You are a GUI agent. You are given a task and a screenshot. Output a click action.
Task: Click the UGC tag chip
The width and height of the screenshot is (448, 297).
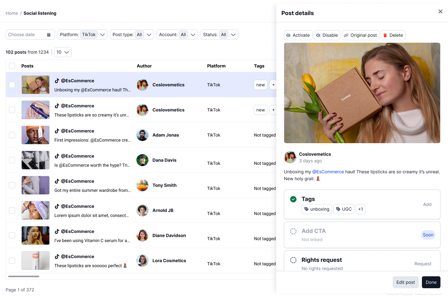click(x=344, y=209)
